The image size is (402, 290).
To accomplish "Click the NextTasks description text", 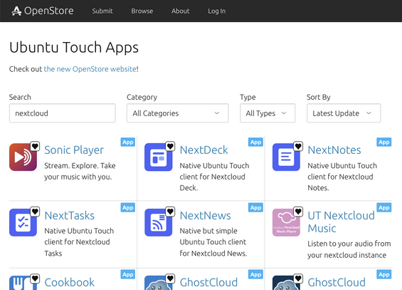I will click(x=79, y=242).
